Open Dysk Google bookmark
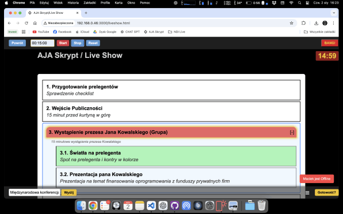The width and height of the screenshot is (343, 214). [105, 32]
